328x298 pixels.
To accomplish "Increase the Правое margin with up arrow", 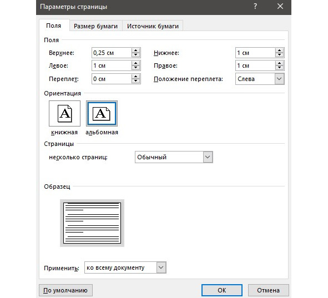I will click(280, 63).
